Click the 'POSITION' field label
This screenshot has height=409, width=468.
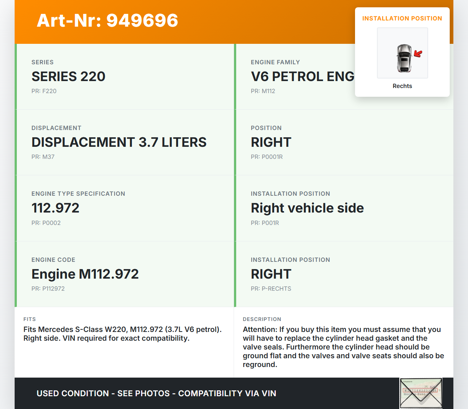[266, 128]
